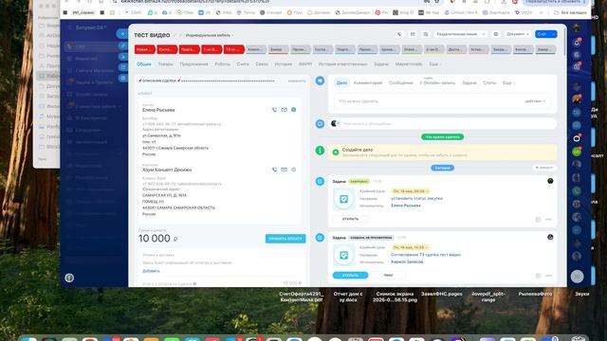
Task: Open the executor Кирилл Залесов link
Action: coord(407,261)
